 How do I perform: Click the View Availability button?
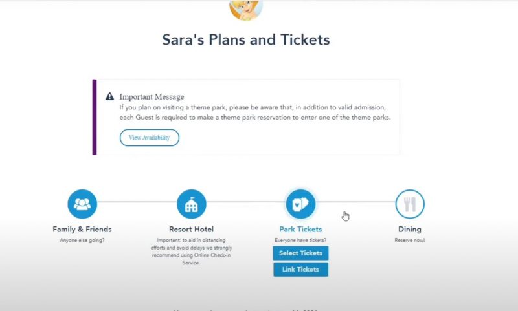(x=150, y=138)
